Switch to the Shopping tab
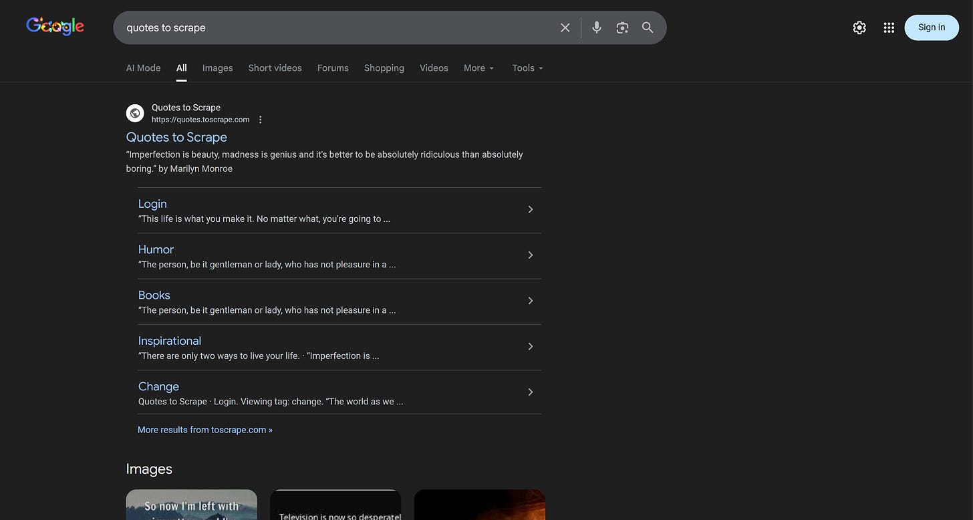Image resolution: width=973 pixels, height=520 pixels. pos(384,68)
